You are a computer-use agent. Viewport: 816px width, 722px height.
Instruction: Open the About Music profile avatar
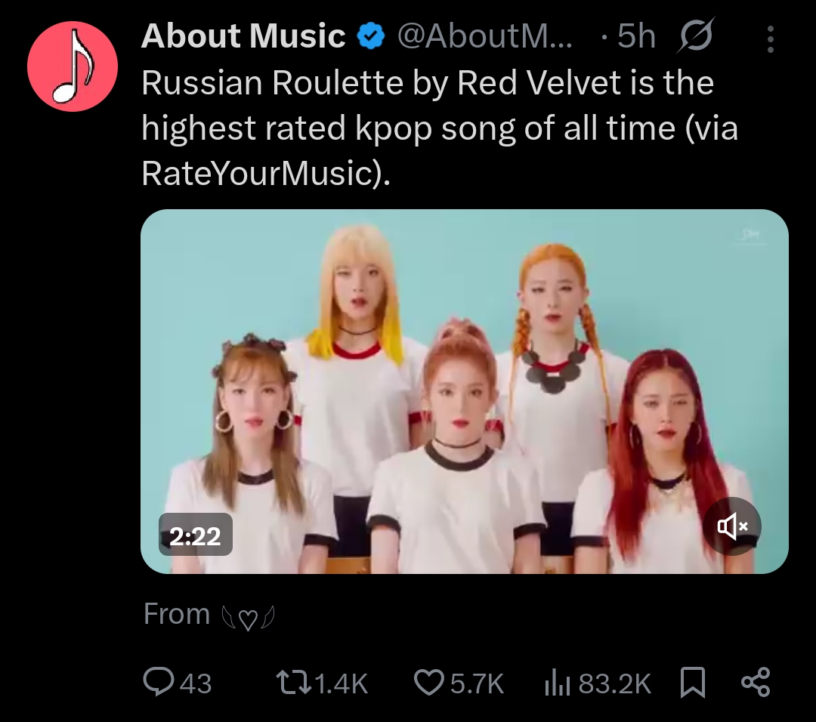(73, 66)
